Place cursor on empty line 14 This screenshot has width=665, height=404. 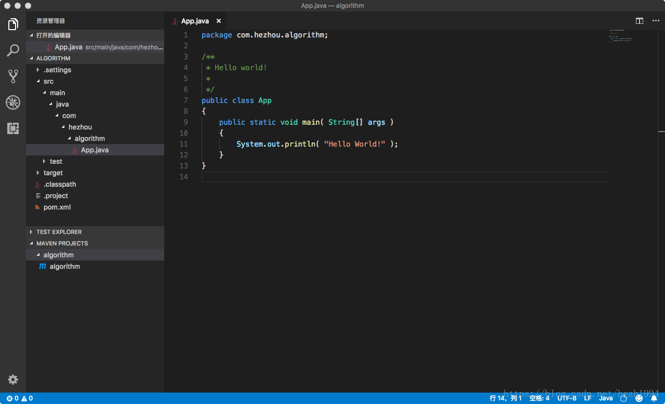(405, 177)
